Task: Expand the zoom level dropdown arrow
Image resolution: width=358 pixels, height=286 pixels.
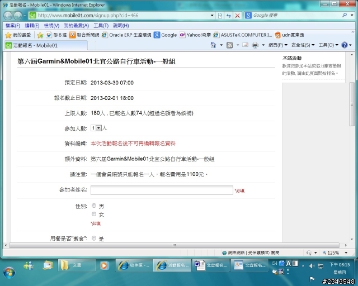Action: tap(346, 252)
